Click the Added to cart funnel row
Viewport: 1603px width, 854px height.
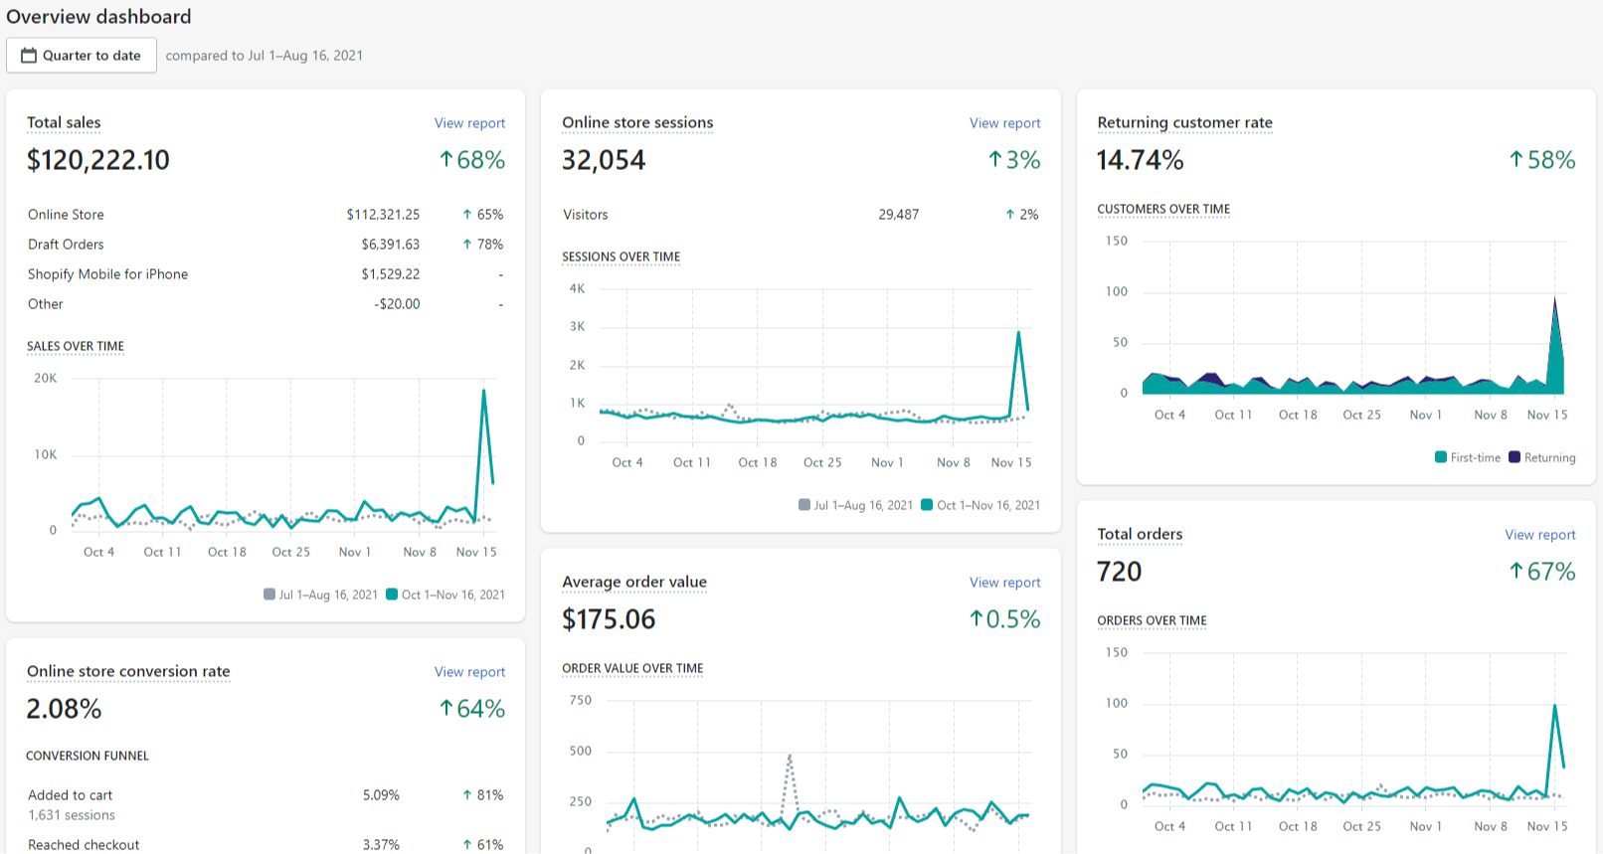point(266,804)
